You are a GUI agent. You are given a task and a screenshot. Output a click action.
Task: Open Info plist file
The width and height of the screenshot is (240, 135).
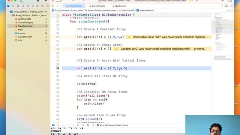point(20,40)
